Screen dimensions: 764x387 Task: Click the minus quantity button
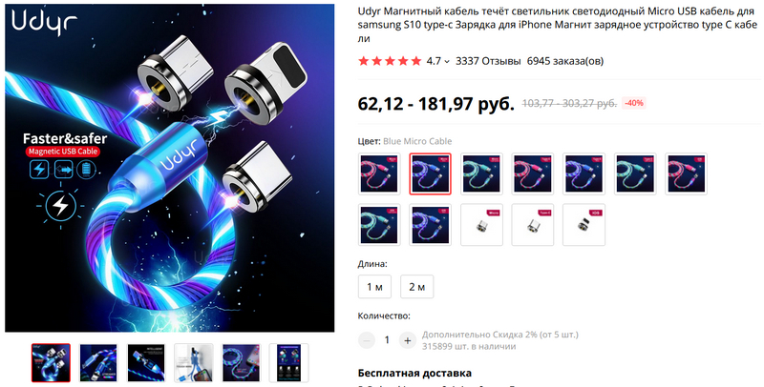367,340
